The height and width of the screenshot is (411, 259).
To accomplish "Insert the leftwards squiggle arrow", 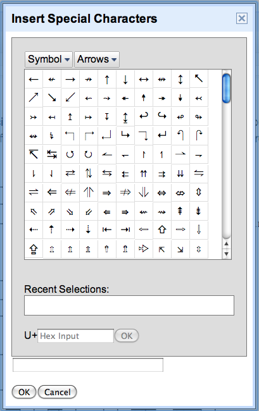I will [144, 212].
